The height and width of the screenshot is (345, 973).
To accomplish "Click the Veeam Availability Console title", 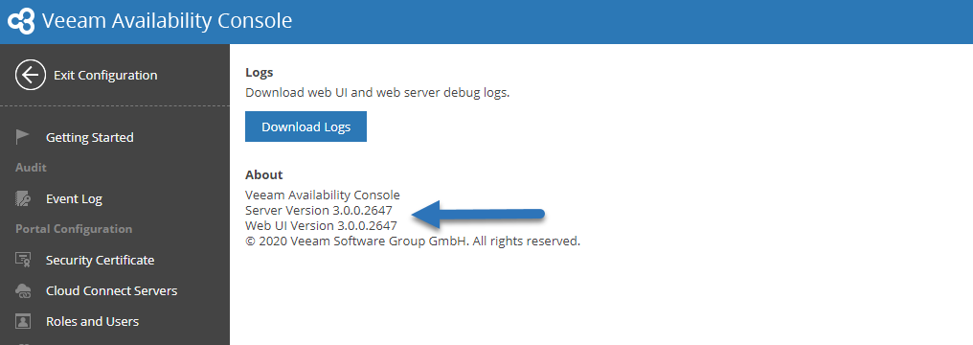I will pyautogui.click(x=167, y=20).
